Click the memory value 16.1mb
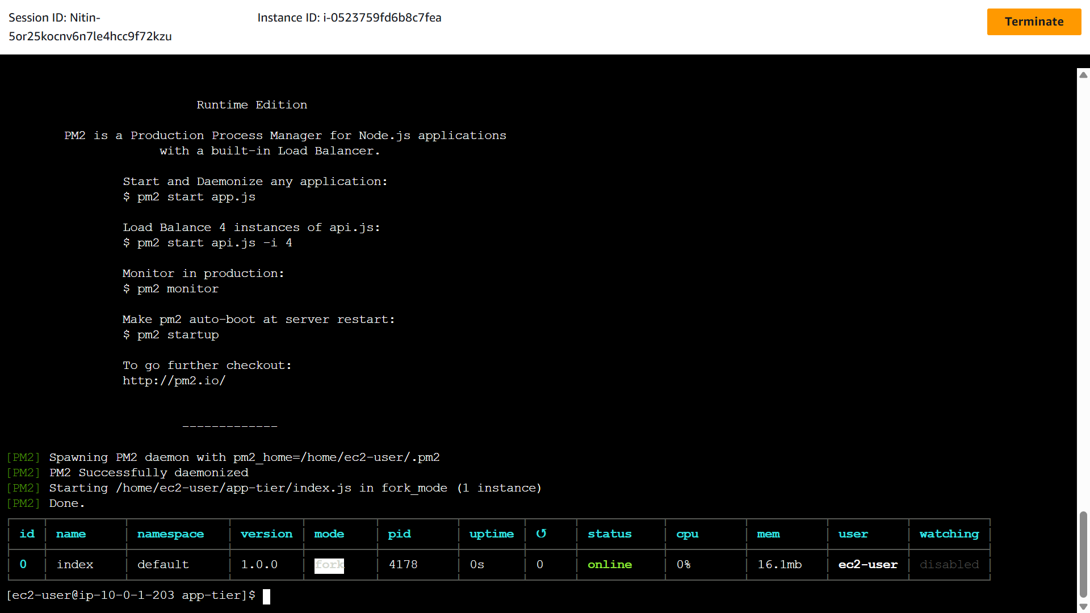Image resolution: width=1090 pixels, height=613 pixels. pos(779,565)
